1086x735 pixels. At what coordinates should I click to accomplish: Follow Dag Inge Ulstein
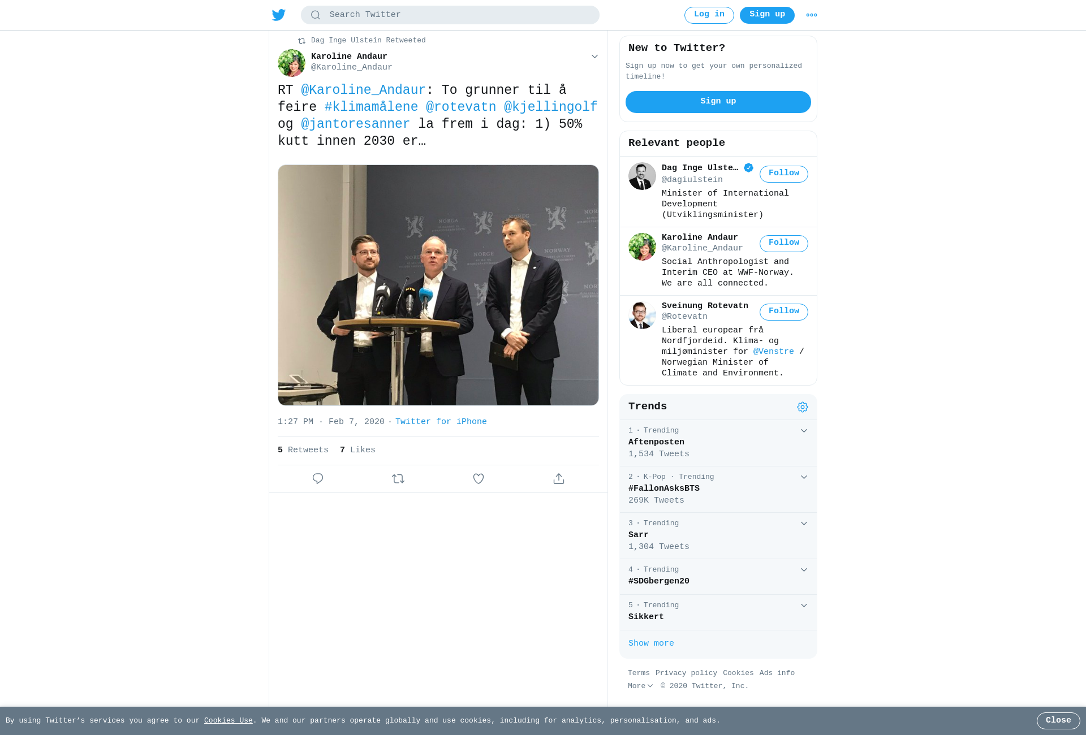tap(784, 174)
